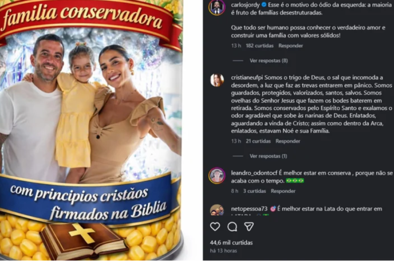Reply to leandro_odontocf comment via Responder
This screenshot has width=394, height=263.
[x=283, y=191]
